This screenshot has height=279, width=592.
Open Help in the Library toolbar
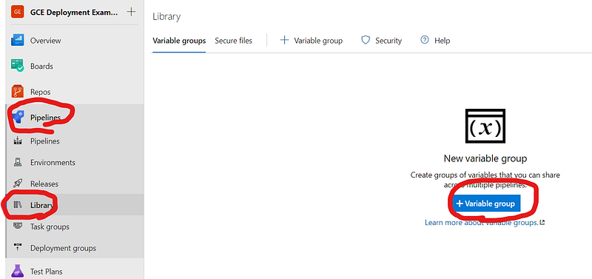(x=435, y=41)
